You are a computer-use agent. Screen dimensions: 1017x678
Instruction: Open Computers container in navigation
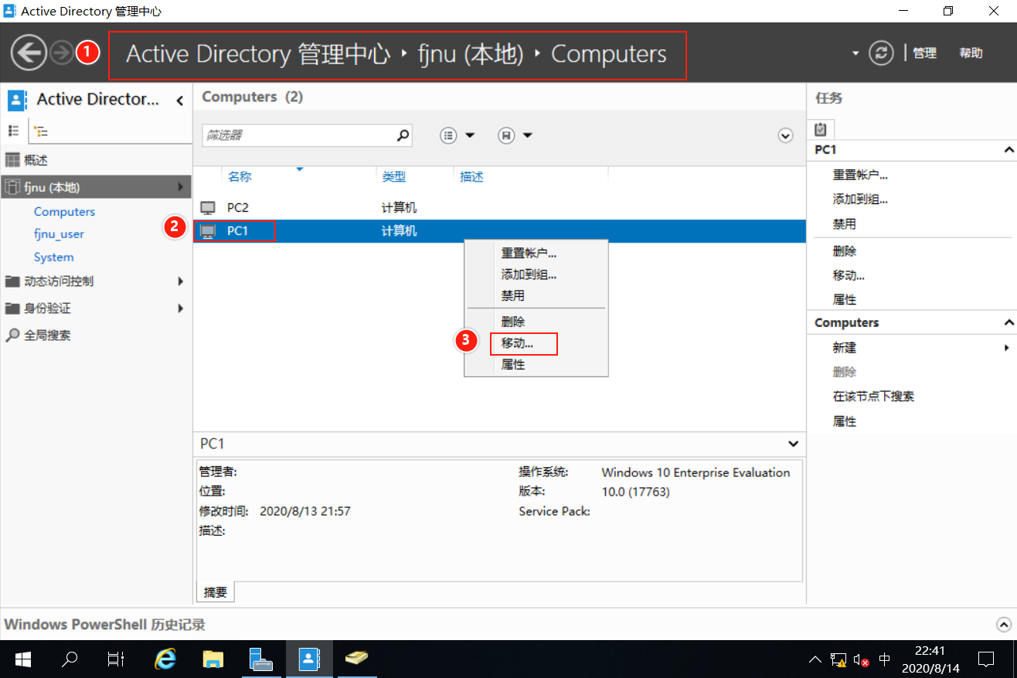64,211
